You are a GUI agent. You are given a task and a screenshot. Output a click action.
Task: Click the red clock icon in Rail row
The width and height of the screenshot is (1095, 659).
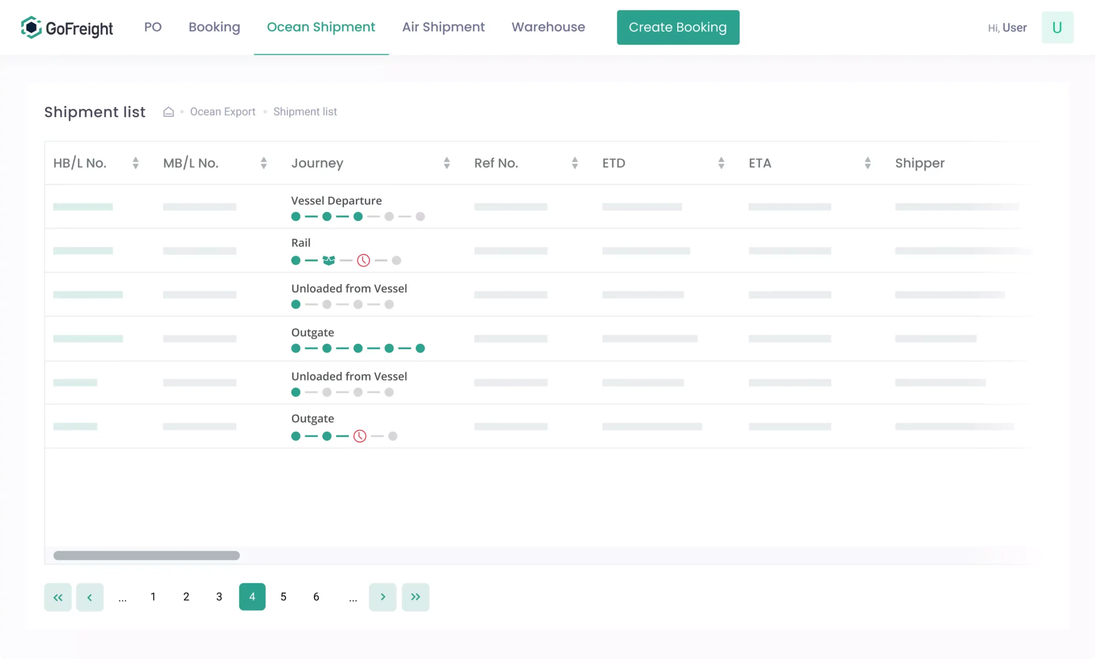(x=363, y=260)
